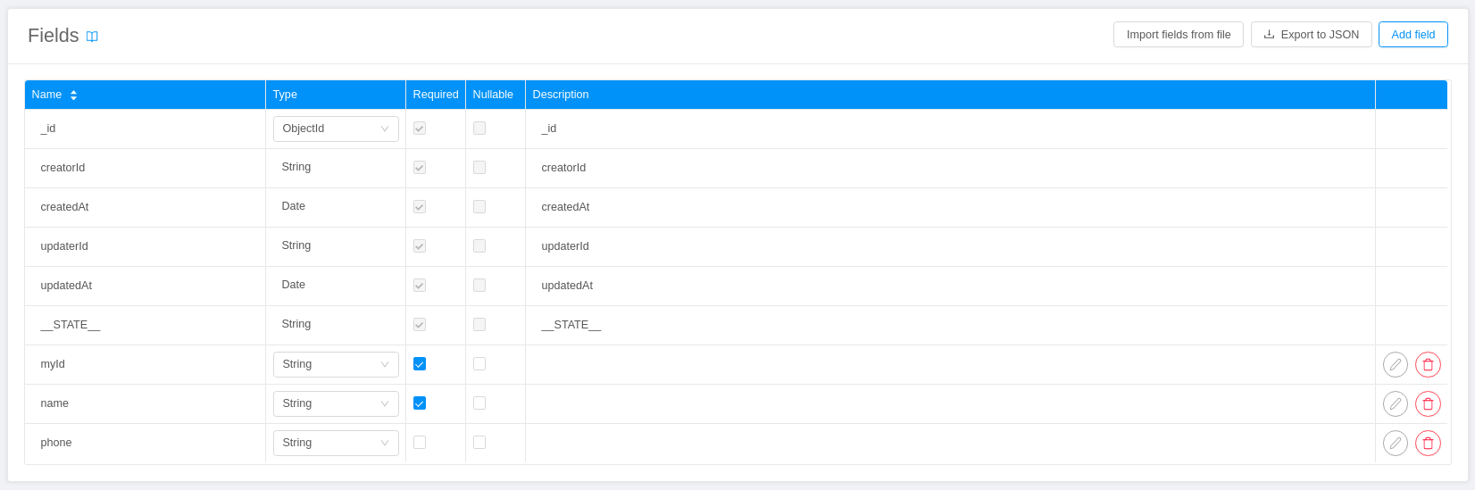Select the myId name cell
This screenshot has height=490, width=1475.
[145, 364]
